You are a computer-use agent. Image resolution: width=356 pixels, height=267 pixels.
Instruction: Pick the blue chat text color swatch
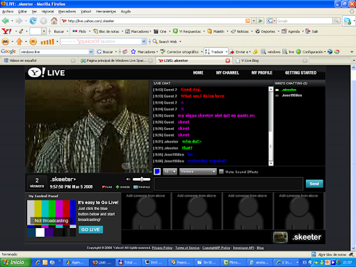(157, 172)
